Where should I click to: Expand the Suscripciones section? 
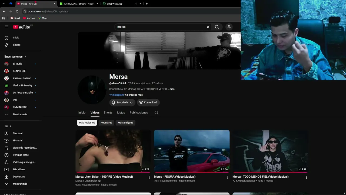[x=15, y=57]
